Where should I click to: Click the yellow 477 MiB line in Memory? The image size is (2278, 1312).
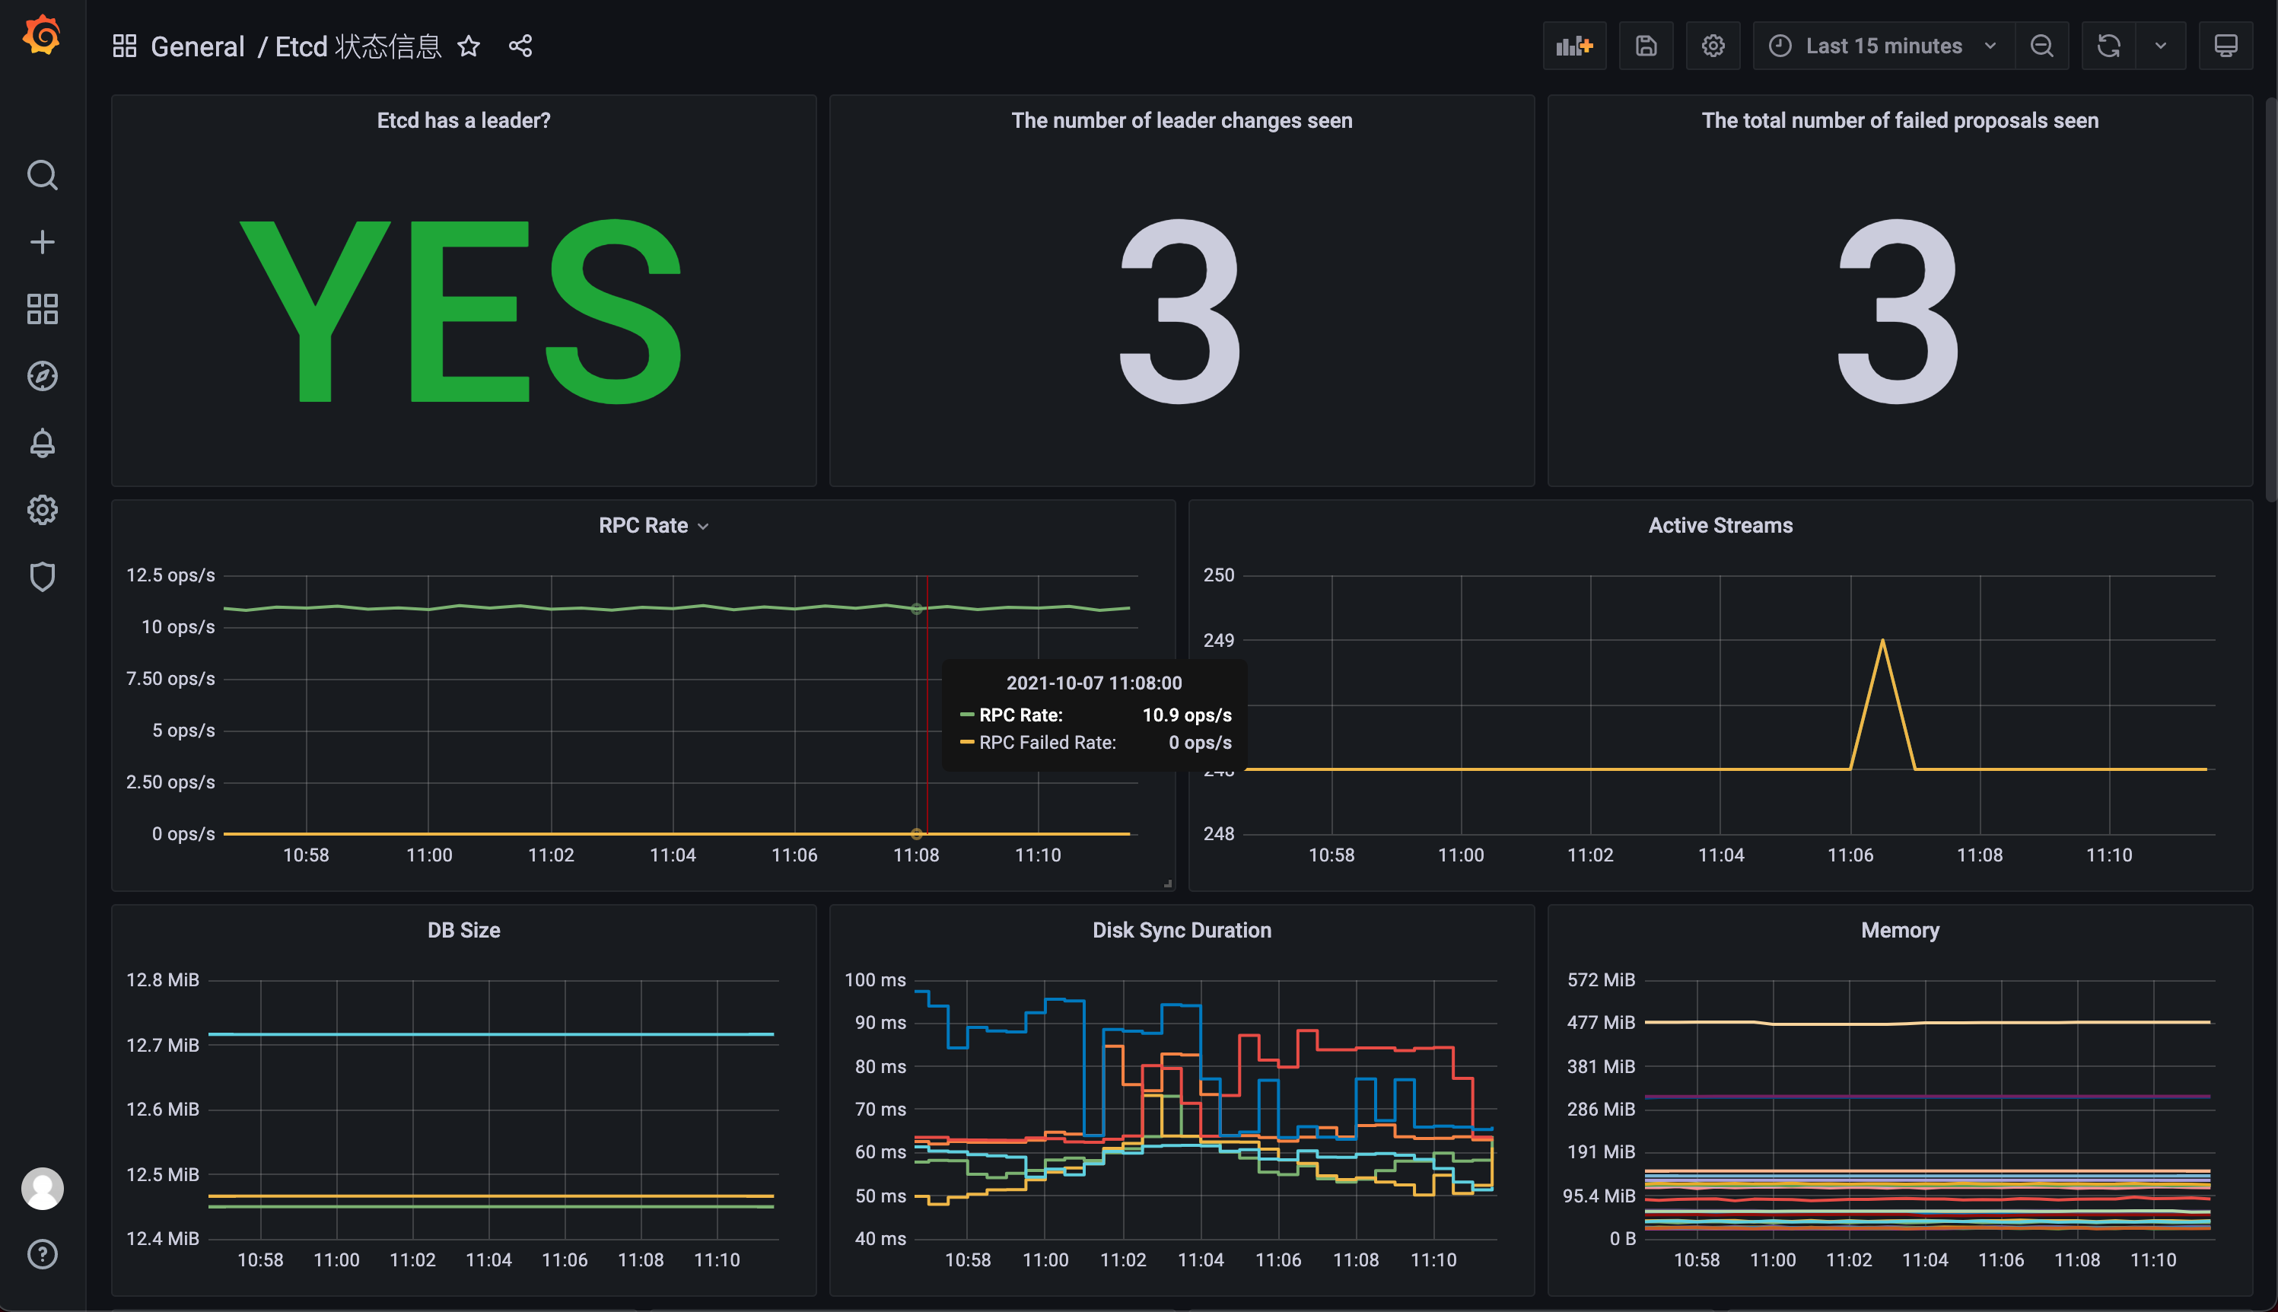[1927, 1023]
